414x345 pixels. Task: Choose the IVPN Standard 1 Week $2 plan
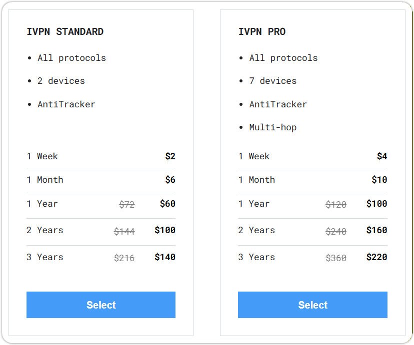tap(101, 156)
